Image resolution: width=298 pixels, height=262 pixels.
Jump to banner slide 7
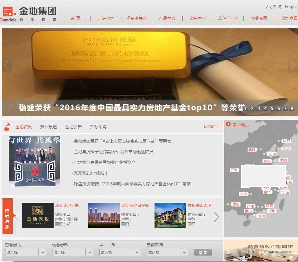tap(285, 108)
